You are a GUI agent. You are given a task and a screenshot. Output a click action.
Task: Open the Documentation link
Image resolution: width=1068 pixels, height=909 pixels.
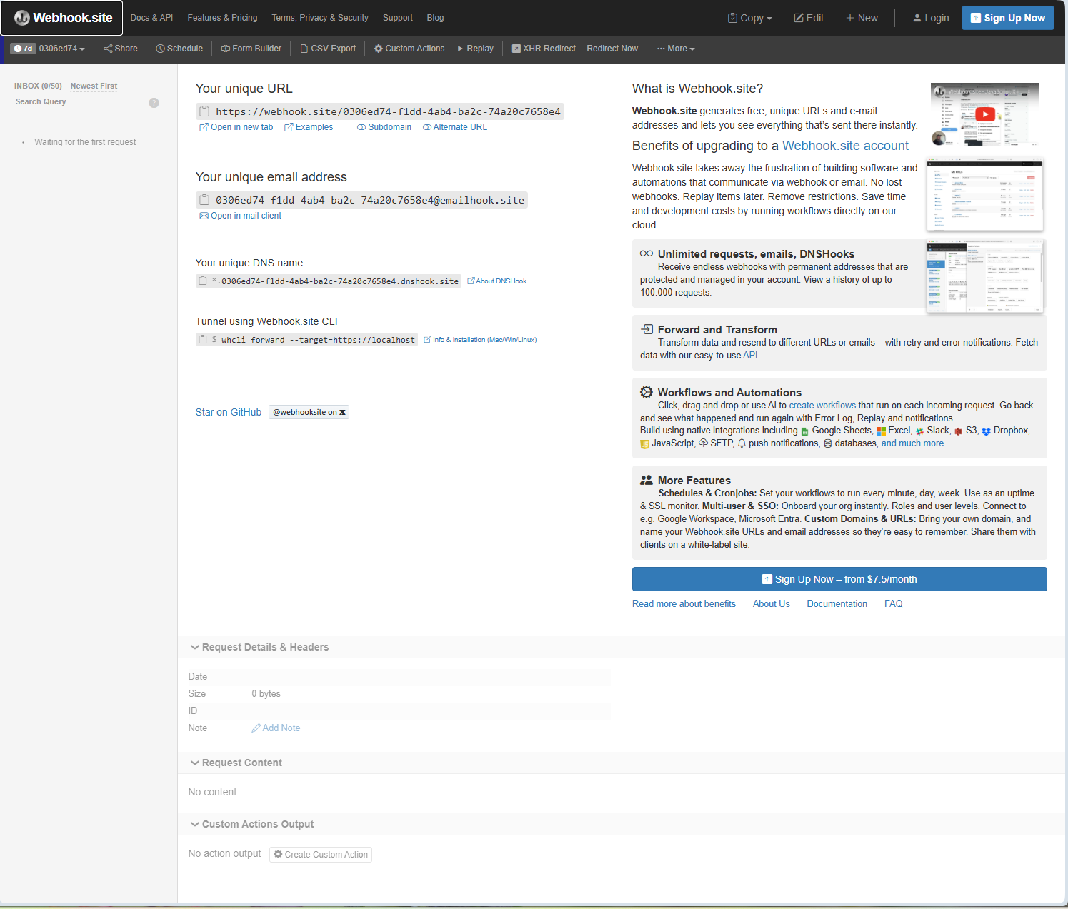[x=837, y=604]
